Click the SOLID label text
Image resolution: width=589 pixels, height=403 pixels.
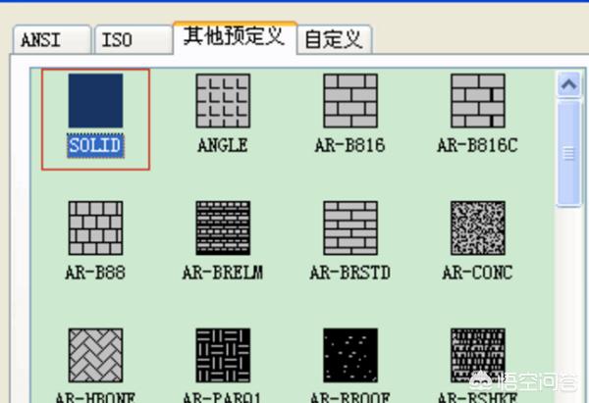tap(95, 145)
